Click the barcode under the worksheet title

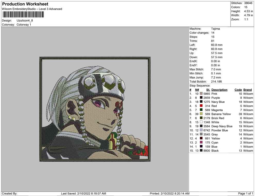pyautogui.click(x=23, y=15)
